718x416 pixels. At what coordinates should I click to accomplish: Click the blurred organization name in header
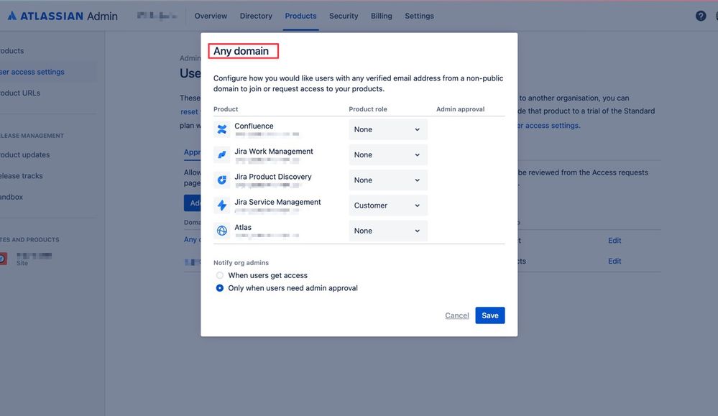click(x=157, y=16)
